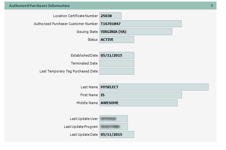Collapse the Authorized Purchaser Information section
The width and height of the screenshot is (226, 150).
pos(212,6)
